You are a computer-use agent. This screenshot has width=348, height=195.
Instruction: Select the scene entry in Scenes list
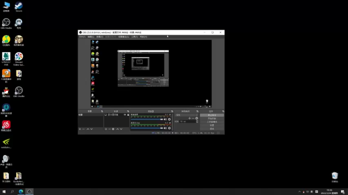[90, 115]
